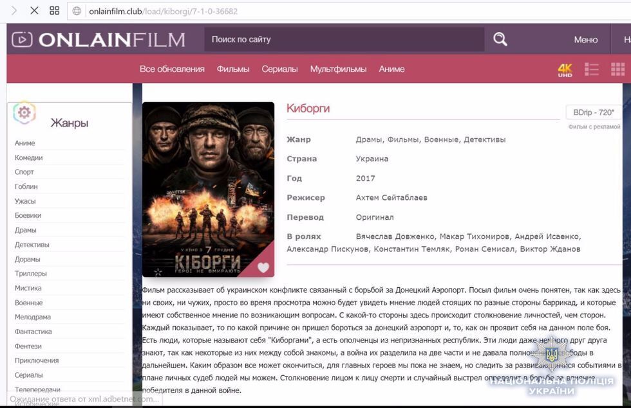Screen dimensions: 631x408
Task: Switch to grid view icon
Action: (617, 69)
